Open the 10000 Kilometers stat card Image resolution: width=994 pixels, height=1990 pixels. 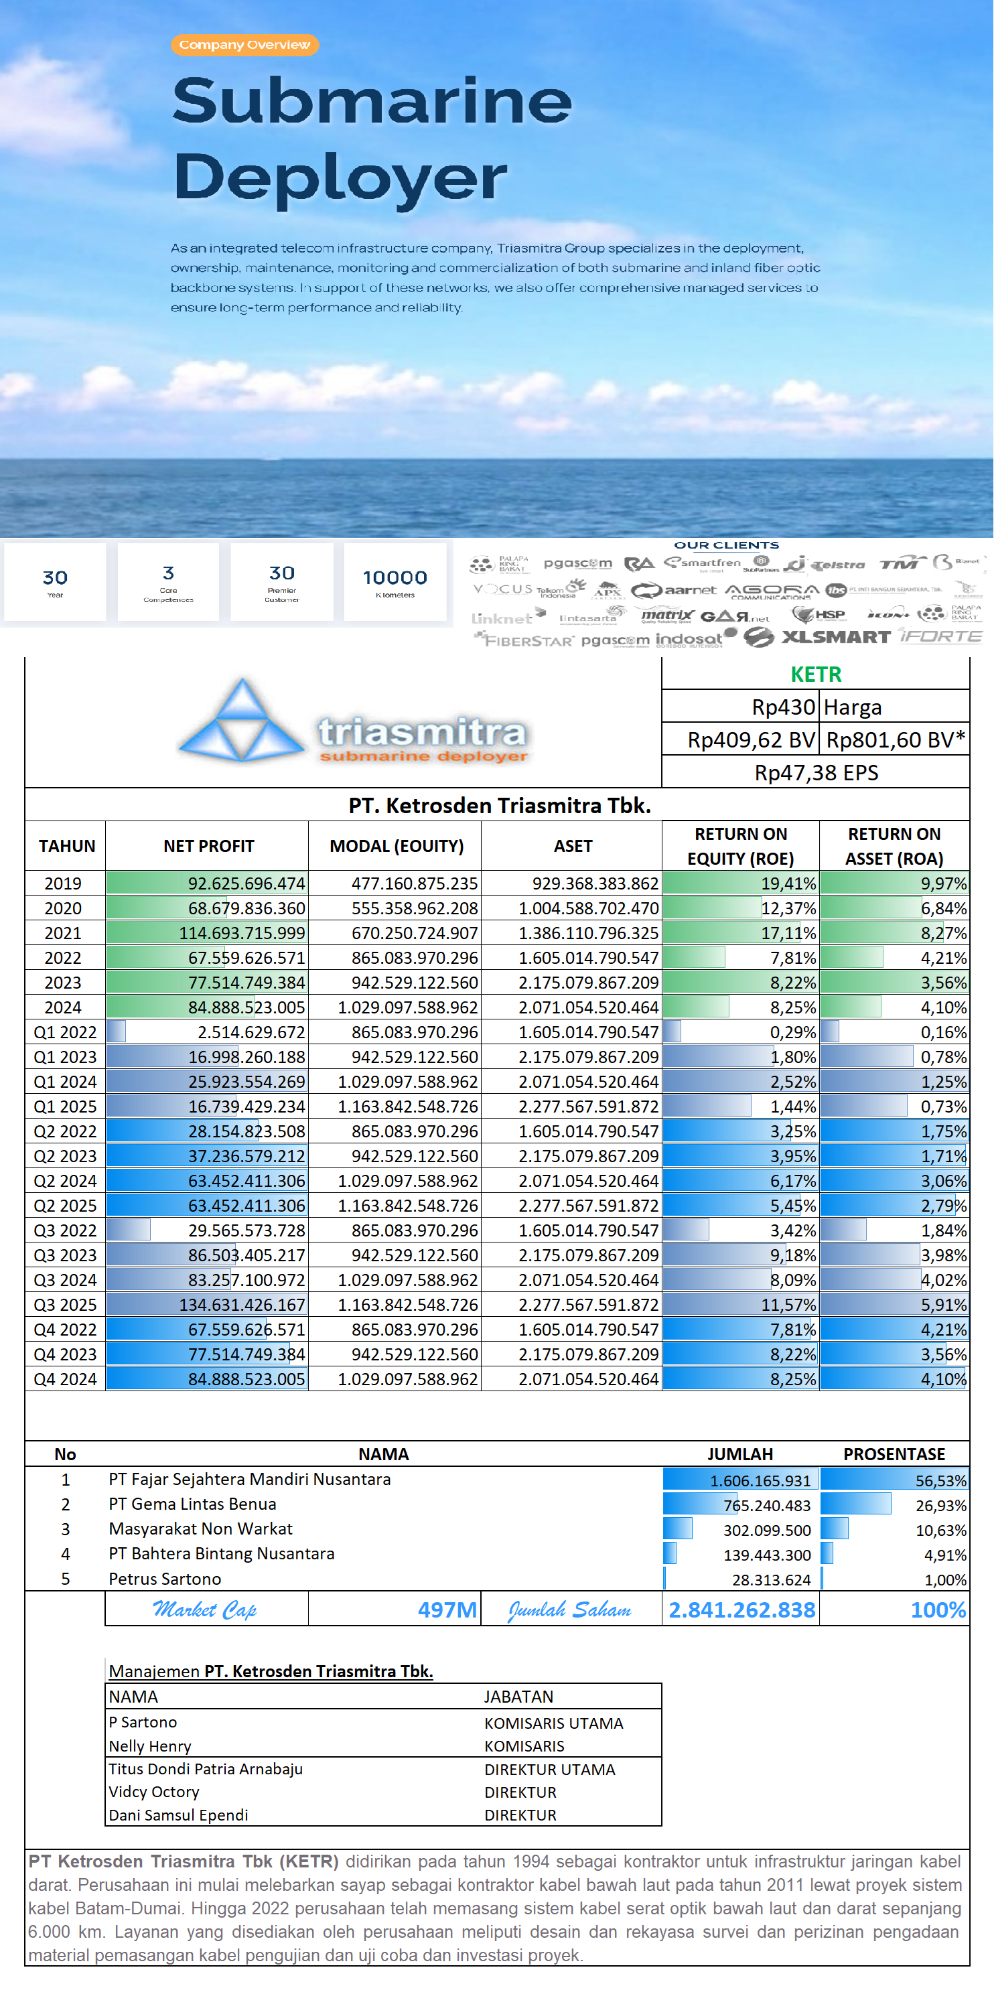(x=395, y=581)
